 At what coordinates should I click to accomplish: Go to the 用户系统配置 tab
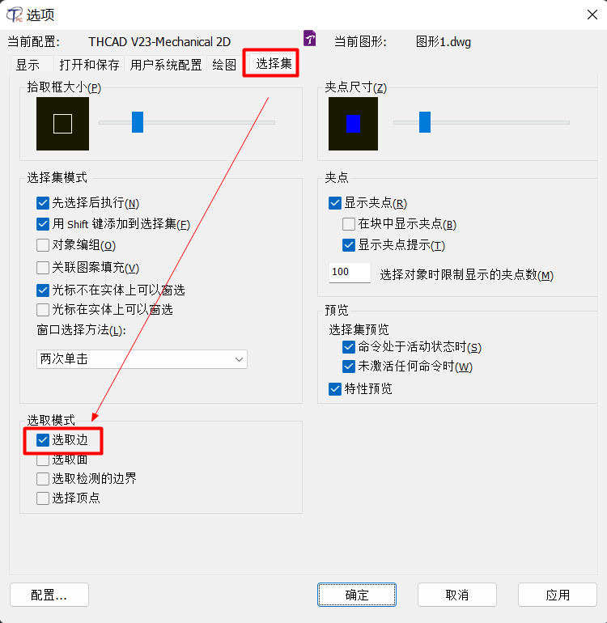pos(166,65)
